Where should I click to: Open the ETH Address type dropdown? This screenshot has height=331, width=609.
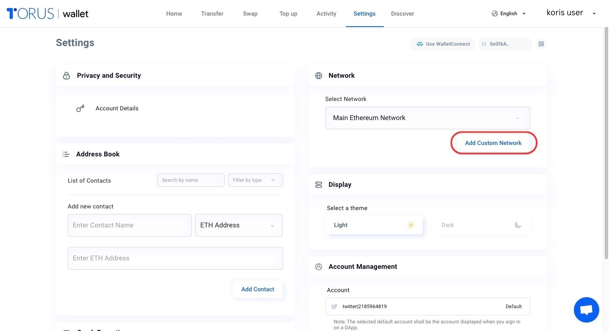click(239, 225)
